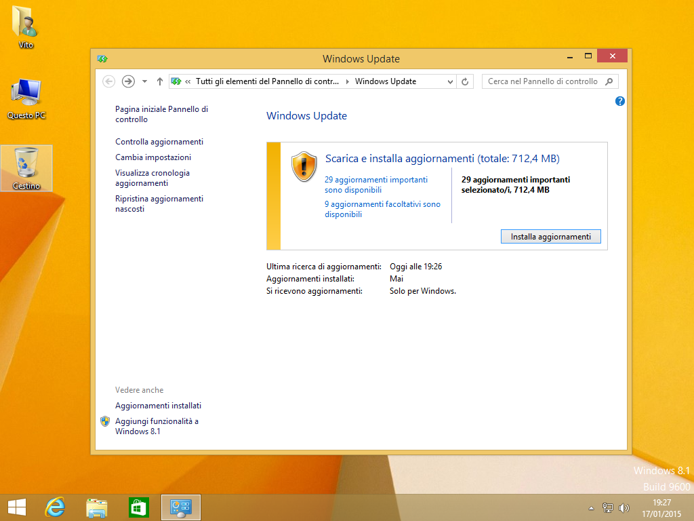Click the 'Solo per Windows.' text
Screen dimensions: 694x521
tap(423, 291)
